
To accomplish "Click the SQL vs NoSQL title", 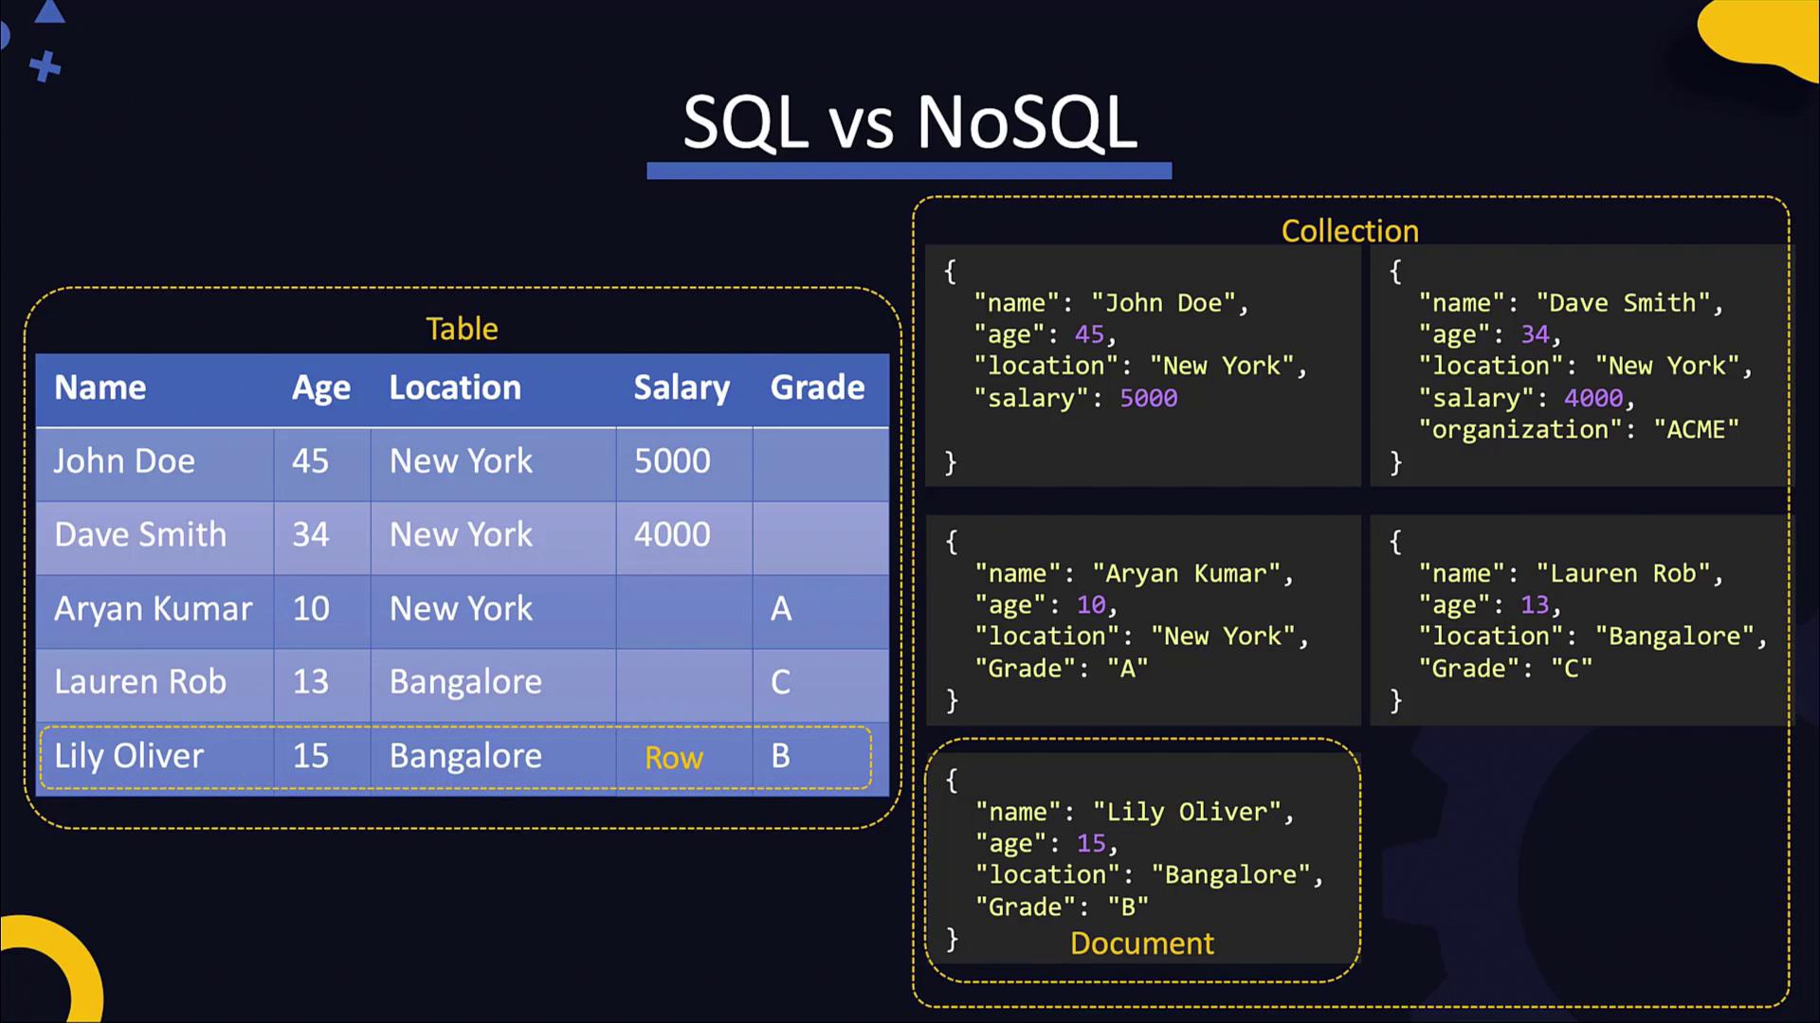I will (x=909, y=123).
